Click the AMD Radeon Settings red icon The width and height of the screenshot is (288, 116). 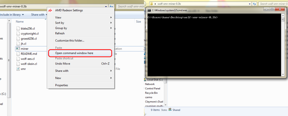pyautogui.click(x=50, y=10)
